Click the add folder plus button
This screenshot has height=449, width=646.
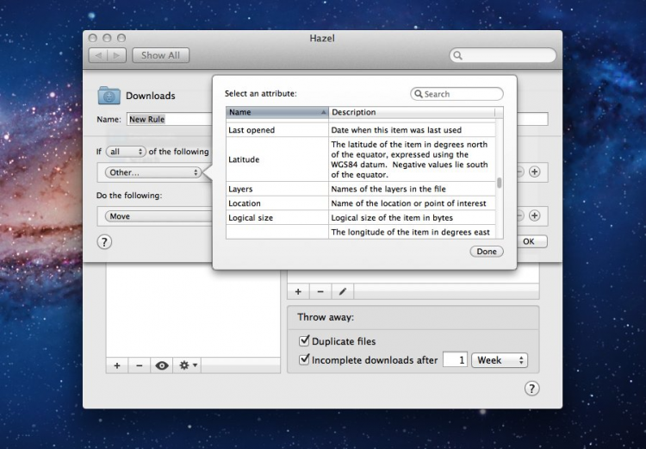point(117,365)
